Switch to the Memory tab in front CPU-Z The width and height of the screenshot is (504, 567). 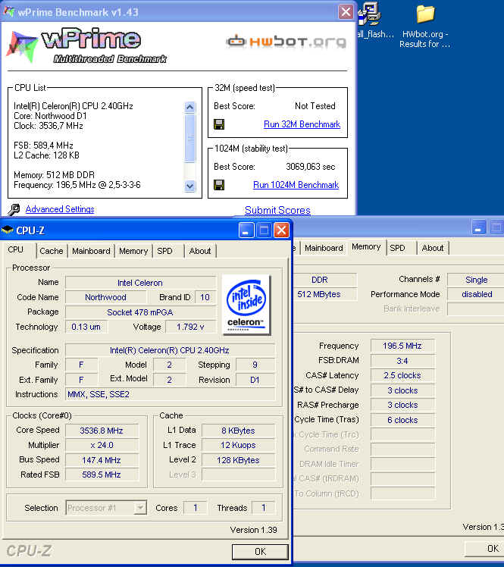(x=133, y=251)
